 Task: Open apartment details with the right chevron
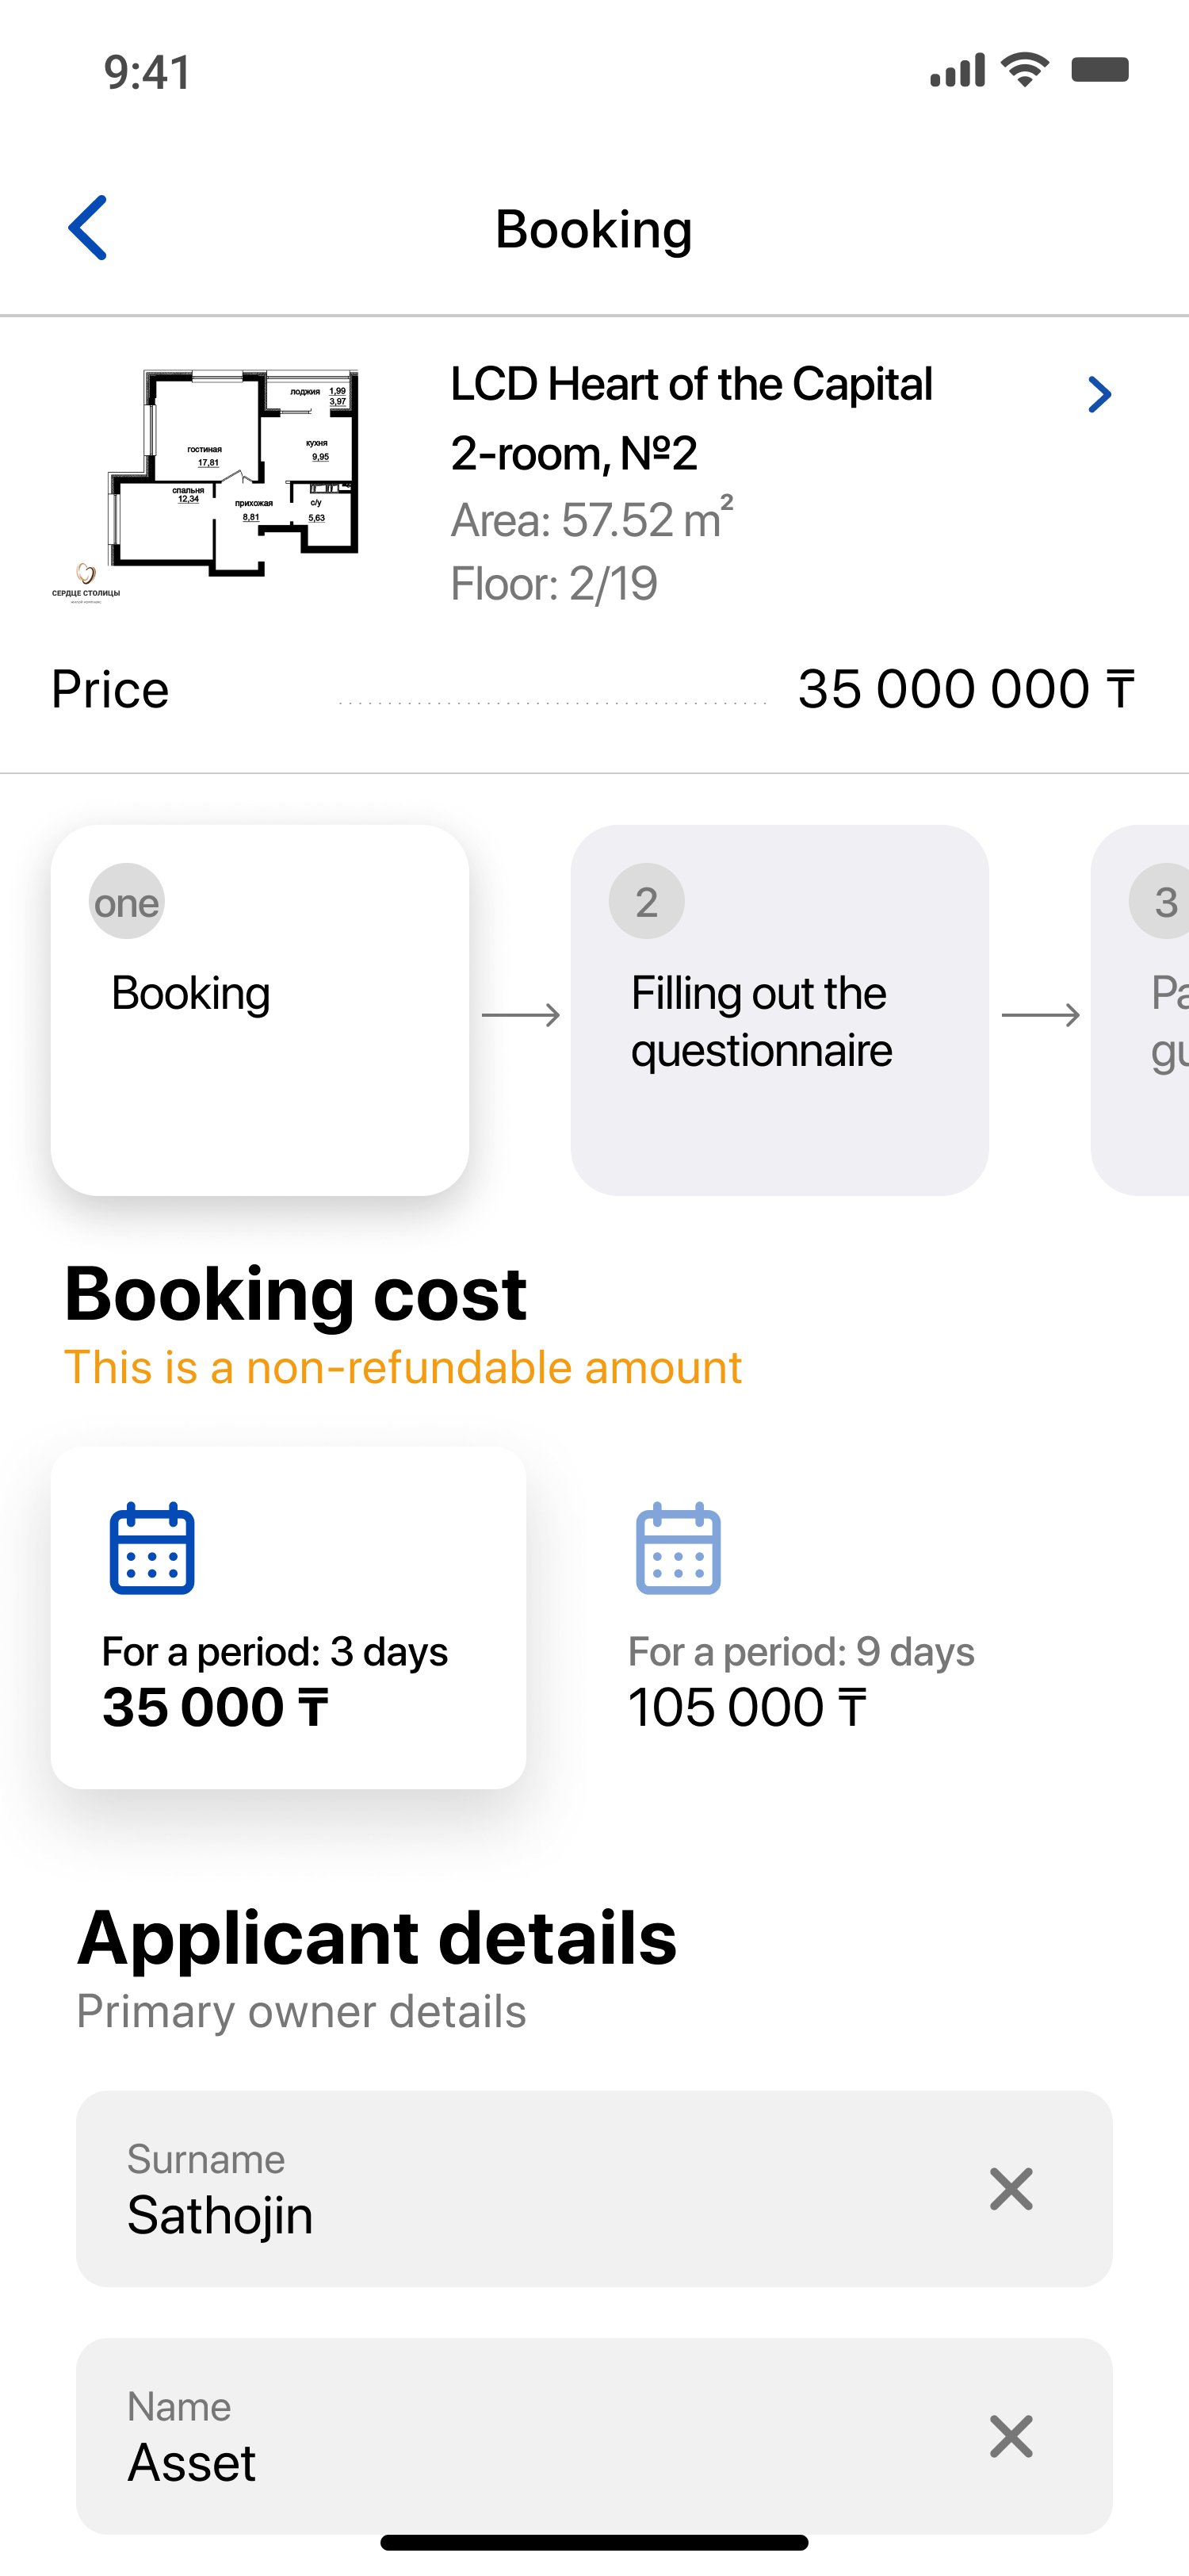(x=1099, y=395)
